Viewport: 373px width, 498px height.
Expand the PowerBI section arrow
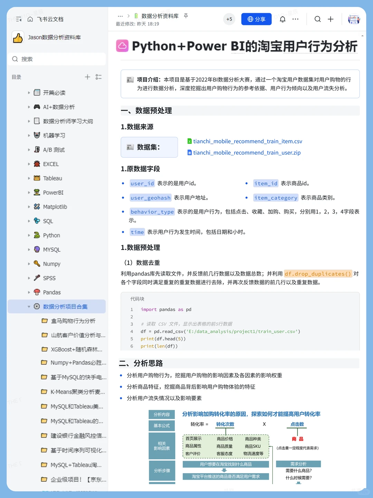click(29, 193)
